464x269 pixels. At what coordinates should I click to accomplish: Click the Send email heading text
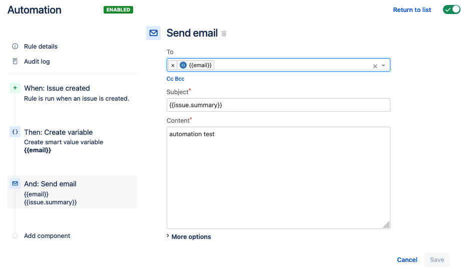[192, 33]
